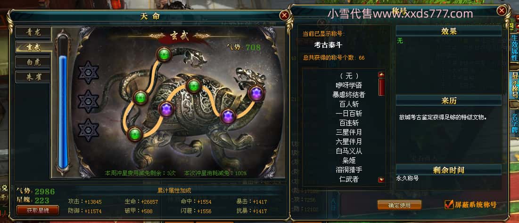Open the 朱雀 tab
Viewport: 519px width, 223px height.
[x=33, y=77]
